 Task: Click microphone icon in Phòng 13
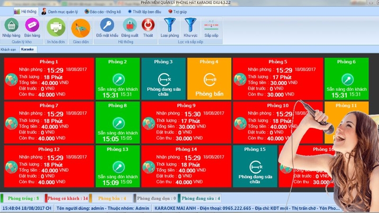118,167
